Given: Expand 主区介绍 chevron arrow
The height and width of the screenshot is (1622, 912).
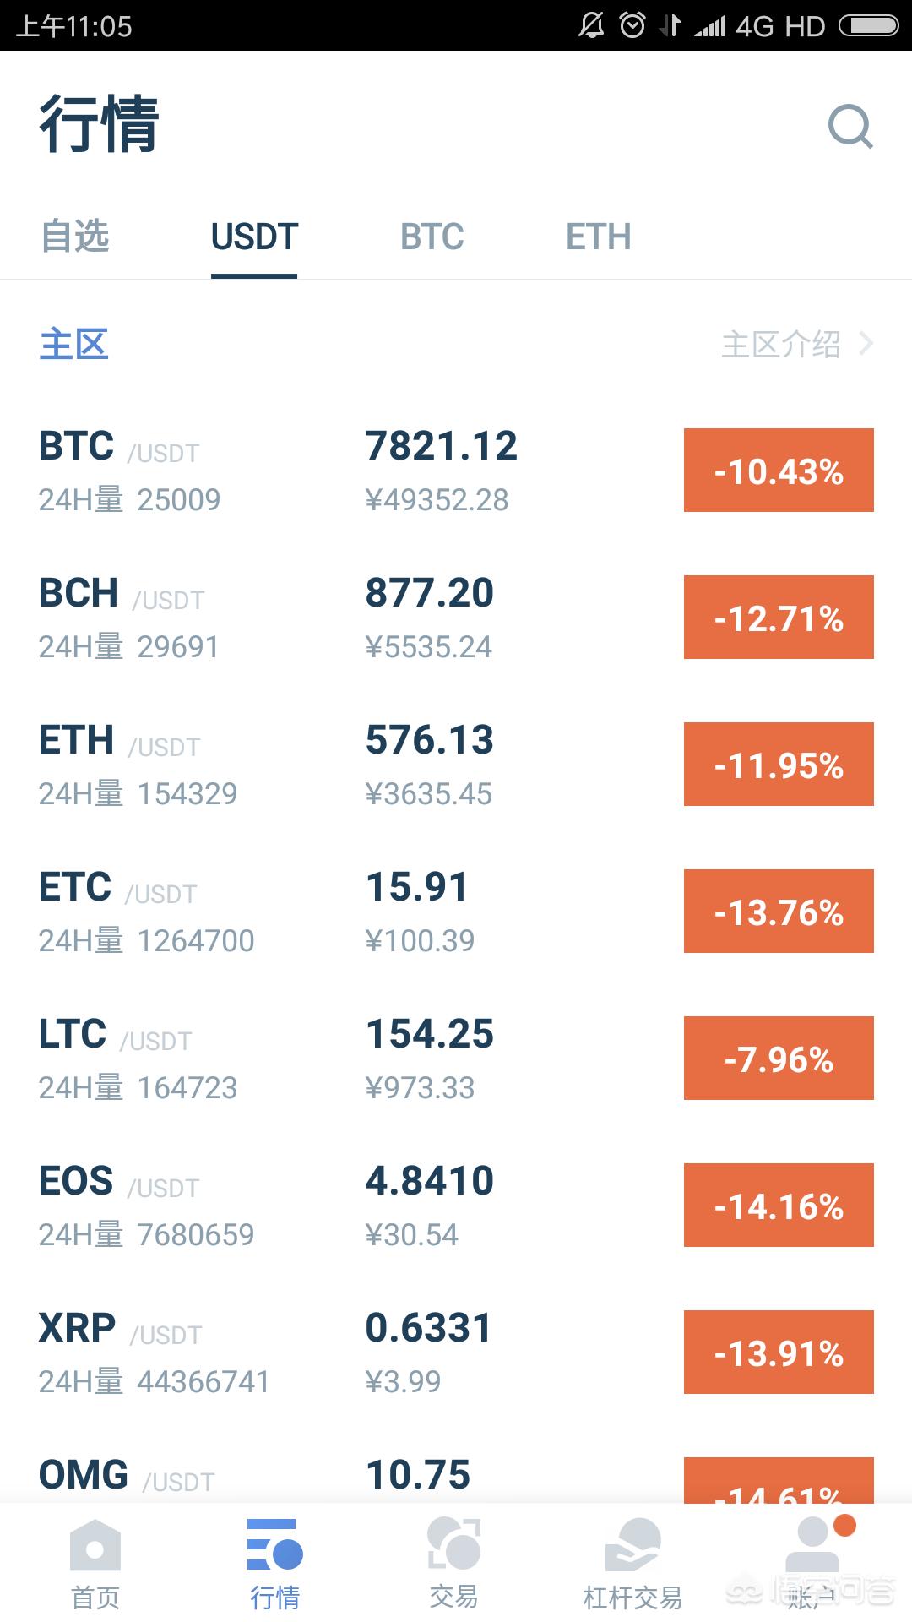Looking at the screenshot, I should 866,344.
